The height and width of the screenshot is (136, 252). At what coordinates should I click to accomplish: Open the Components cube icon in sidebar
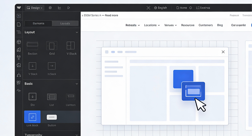[19, 42]
